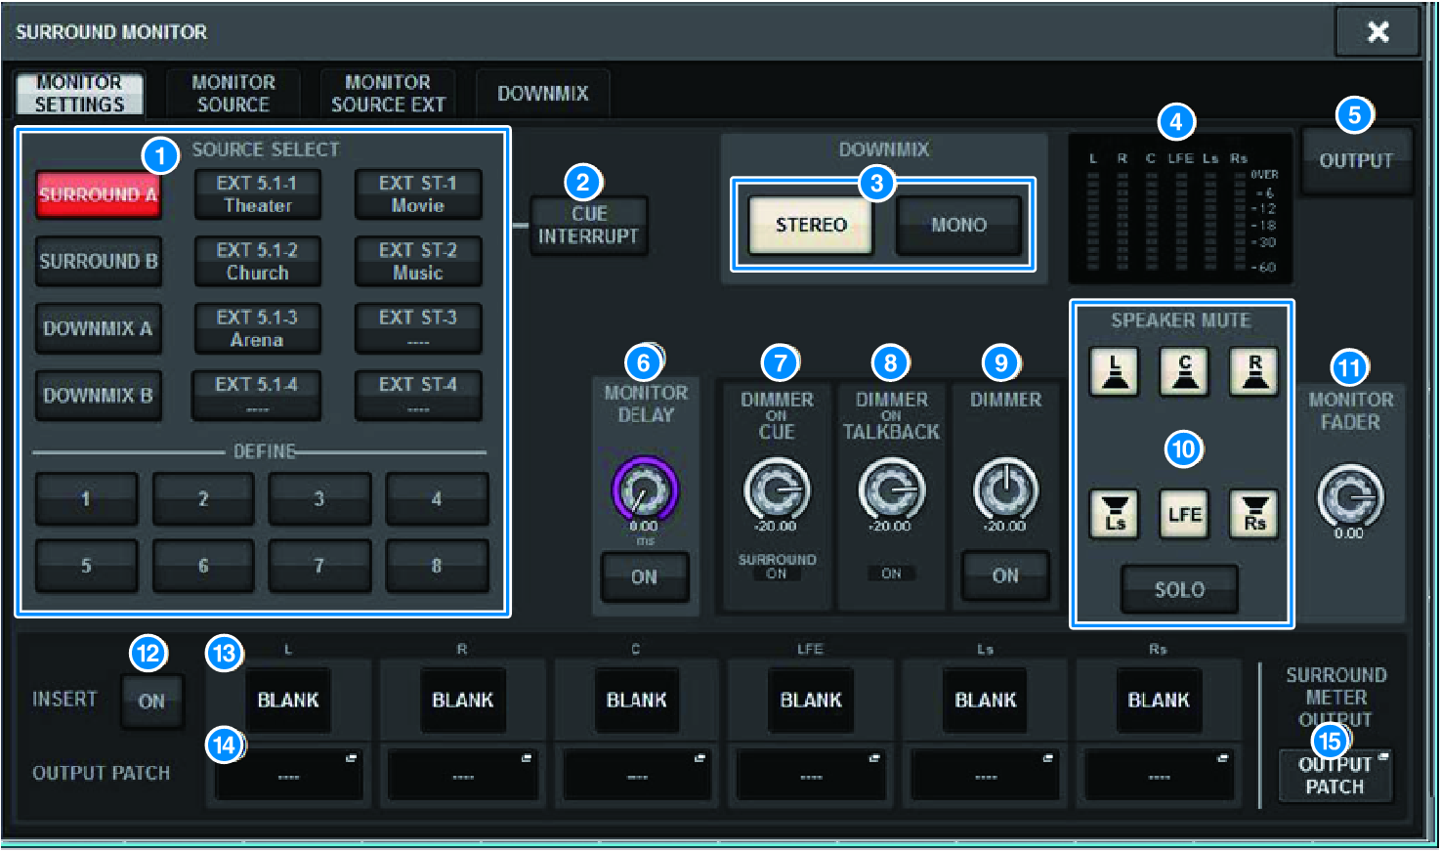Mute the center (C) speaker
This screenshot has width=1441, height=851.
point(1184,372)
